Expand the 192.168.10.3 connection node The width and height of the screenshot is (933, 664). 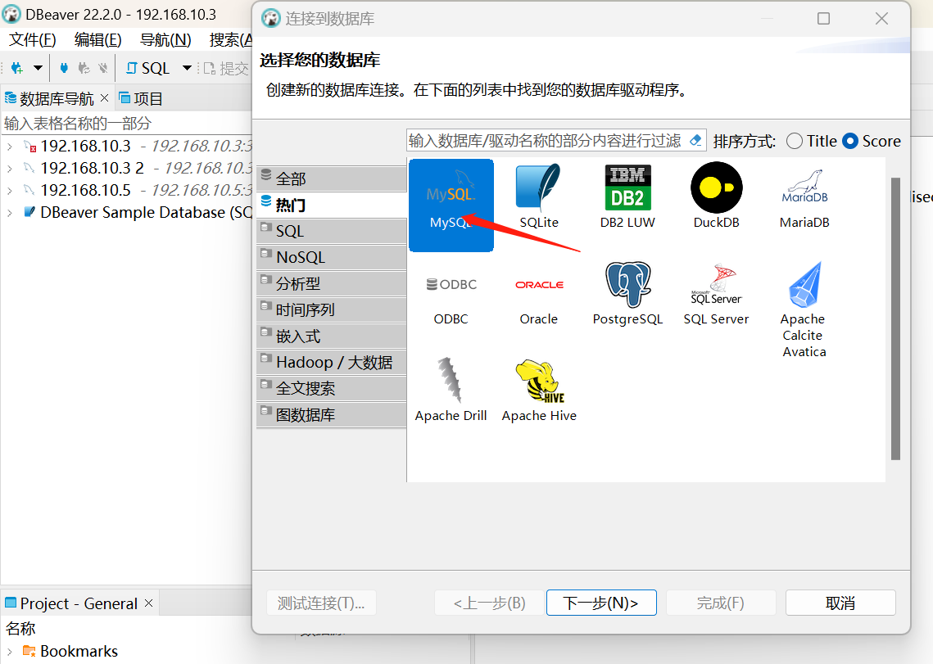[x=10, y=147]
